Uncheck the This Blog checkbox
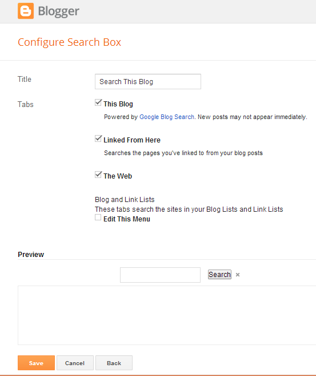 pyautogui.click(x=98, y=102)
